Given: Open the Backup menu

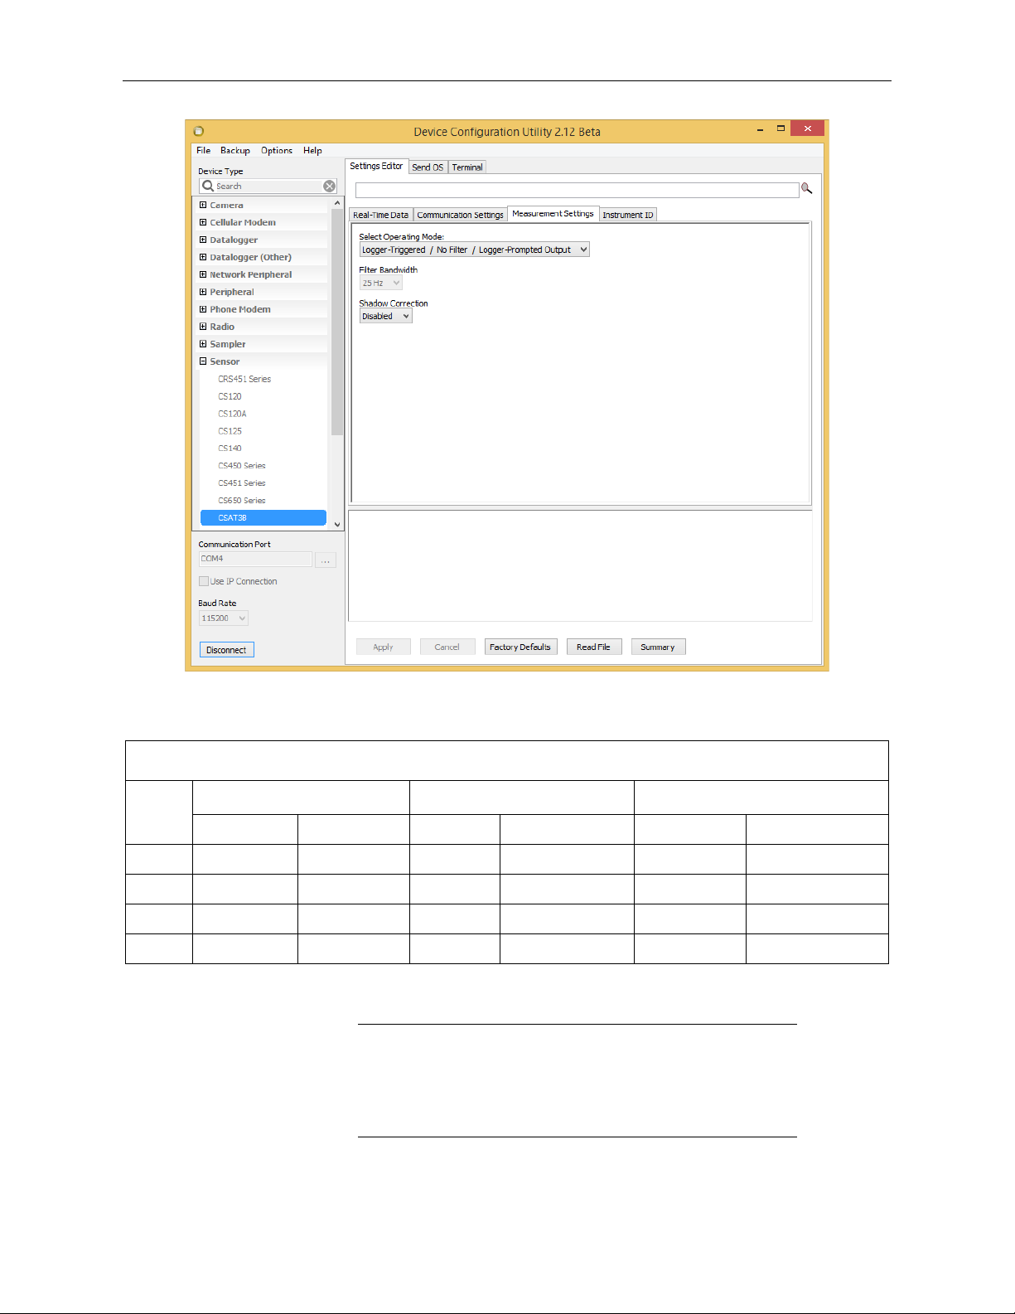Looking at the screenshot, I should [235, 150].
